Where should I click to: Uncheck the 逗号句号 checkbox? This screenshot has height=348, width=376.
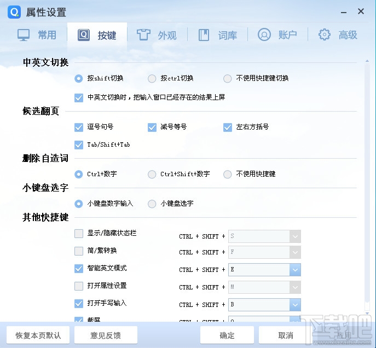click(79, 127)
